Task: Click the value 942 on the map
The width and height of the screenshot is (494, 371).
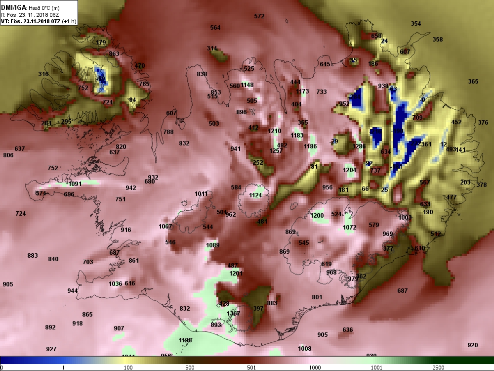Action: [131, 188]
